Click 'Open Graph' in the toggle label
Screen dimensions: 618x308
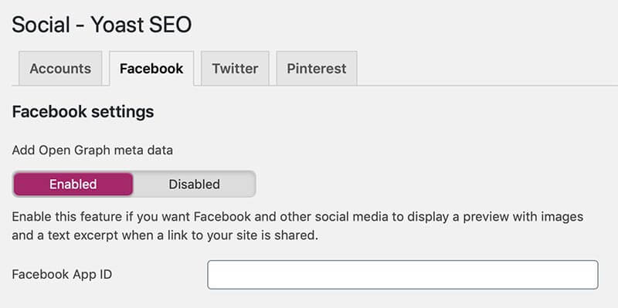point(70,151)
